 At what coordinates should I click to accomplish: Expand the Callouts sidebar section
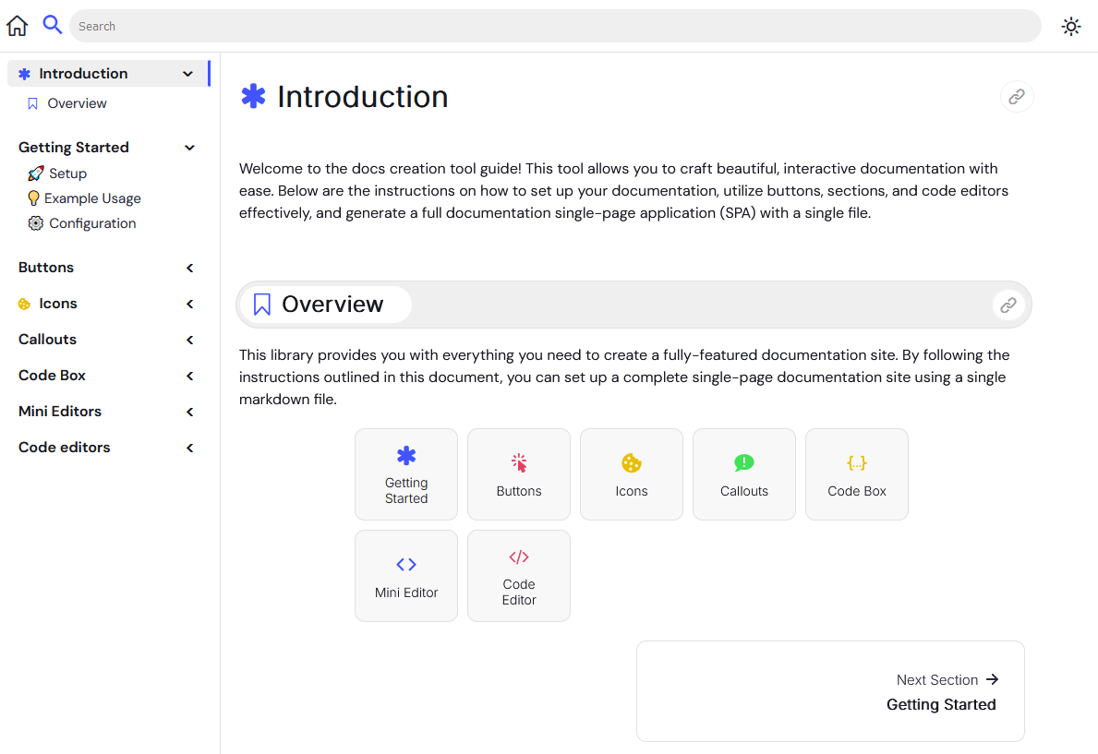[x=188, y=339]
